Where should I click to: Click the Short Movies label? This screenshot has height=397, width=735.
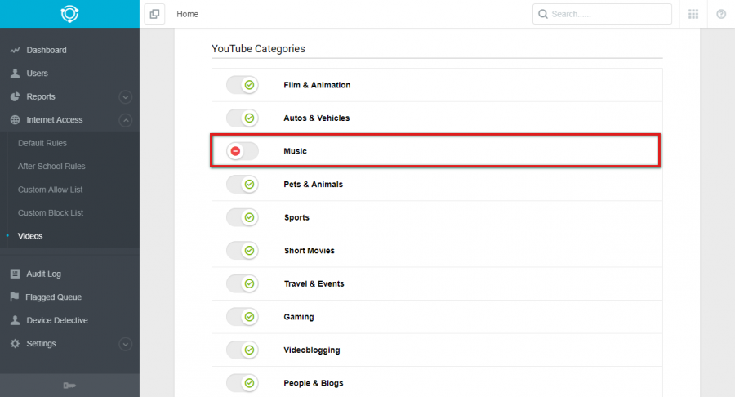click(310, 251)
